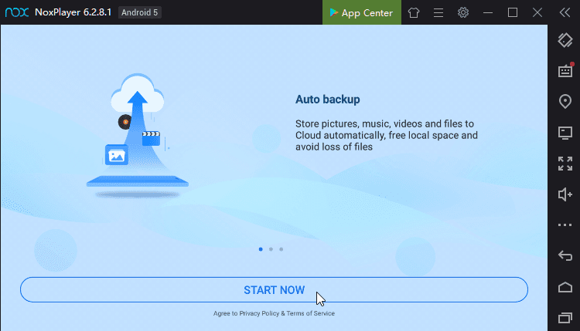The image size is (580, 331).
Task: Click the cloud upload illustration
Action: 137,136
